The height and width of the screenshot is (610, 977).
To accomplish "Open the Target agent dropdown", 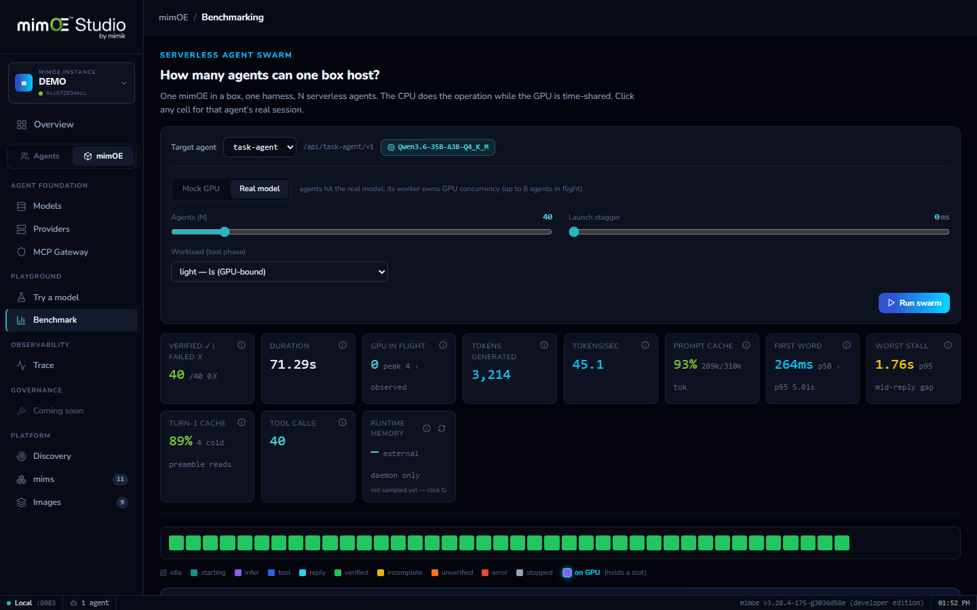I will pyautogui.click(x=260, y=147).
